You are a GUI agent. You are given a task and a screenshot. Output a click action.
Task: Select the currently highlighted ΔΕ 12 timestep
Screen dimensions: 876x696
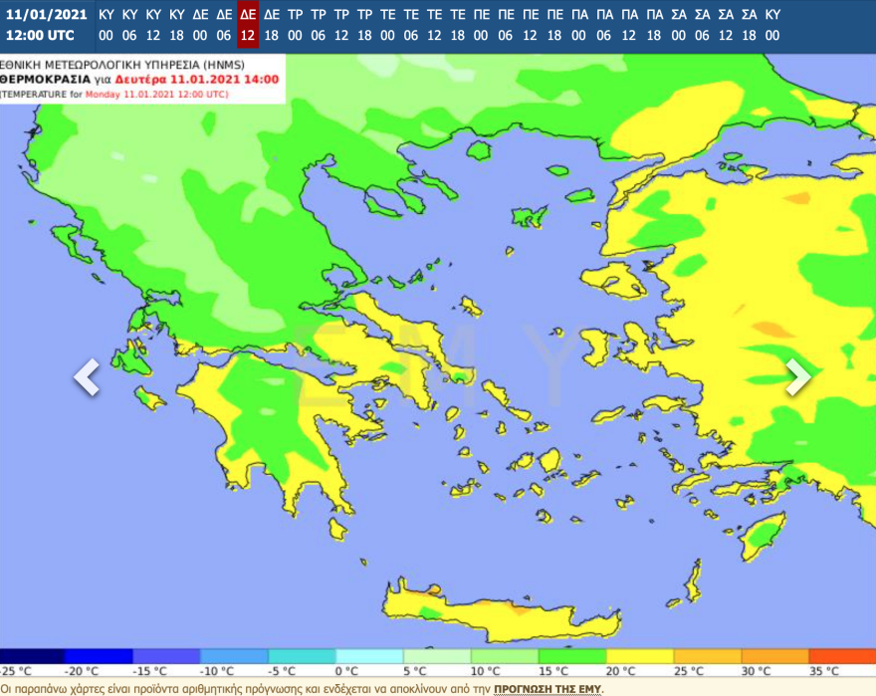point(248,25)
